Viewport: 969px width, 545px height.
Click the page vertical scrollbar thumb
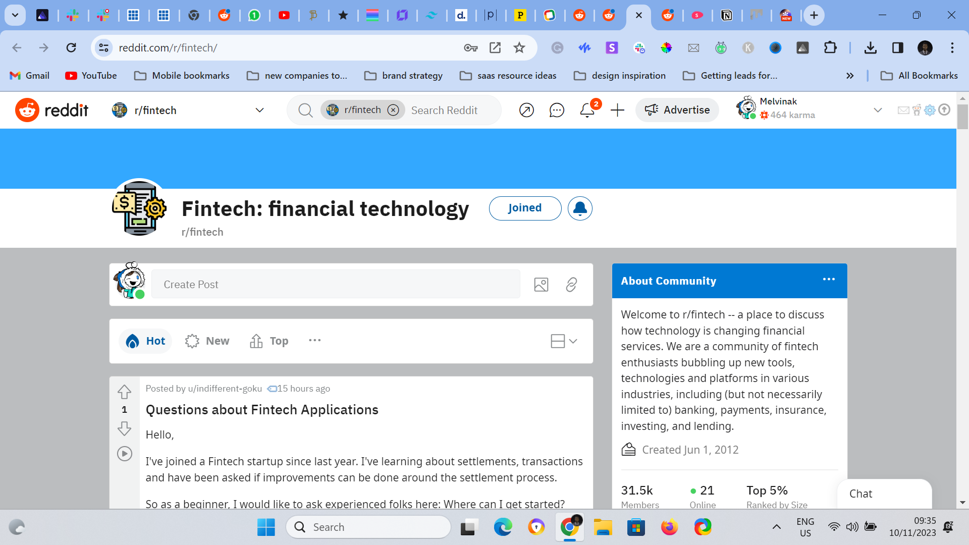click(x=962, y=117)
